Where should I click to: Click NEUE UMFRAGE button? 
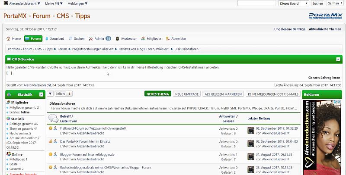(x=187, y=94)
